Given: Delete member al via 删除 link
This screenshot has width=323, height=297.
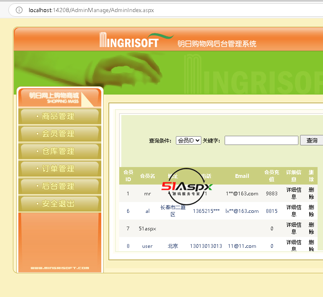Looking at the screenshot, I should tap(311, 211).
